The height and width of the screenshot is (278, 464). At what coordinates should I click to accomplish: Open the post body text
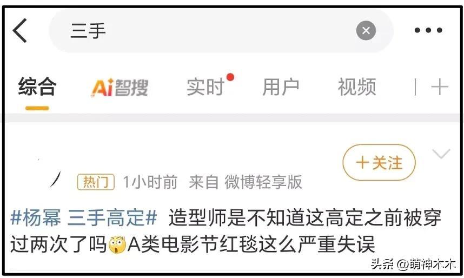[x=226, y=231]
